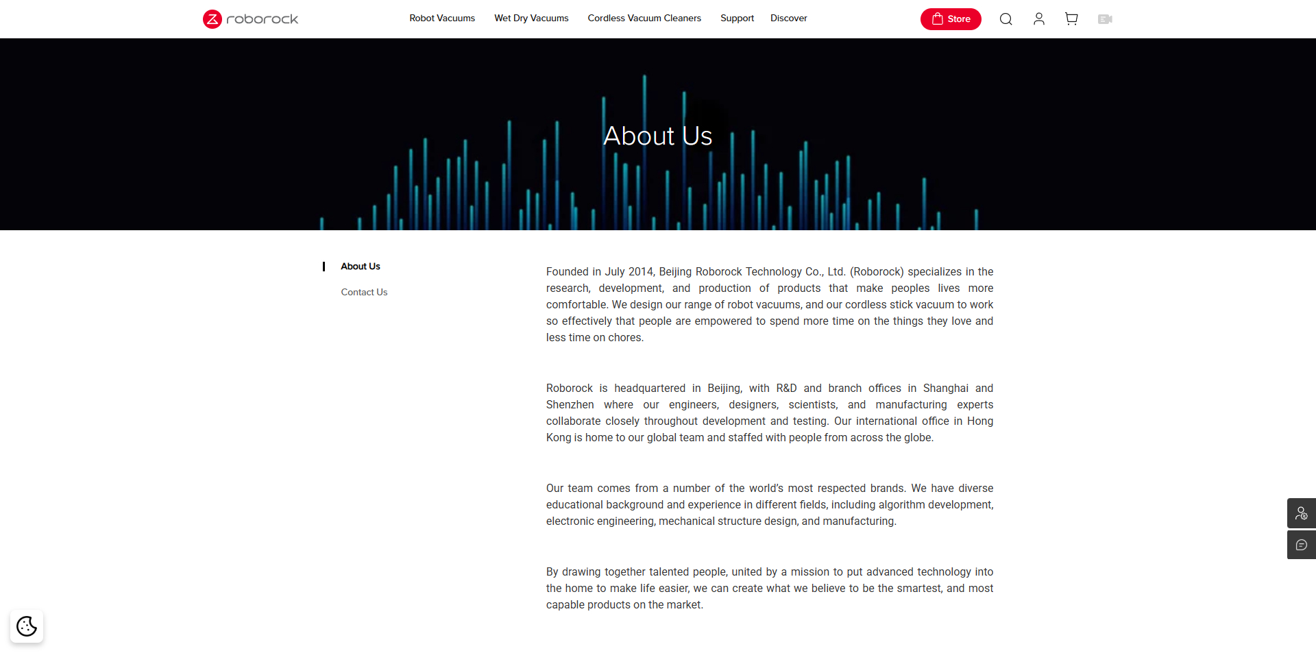The width and height of the screenshot is (1316, 653).
Task: Open the Robot Vacuums menu
Action: coord(441,19)
